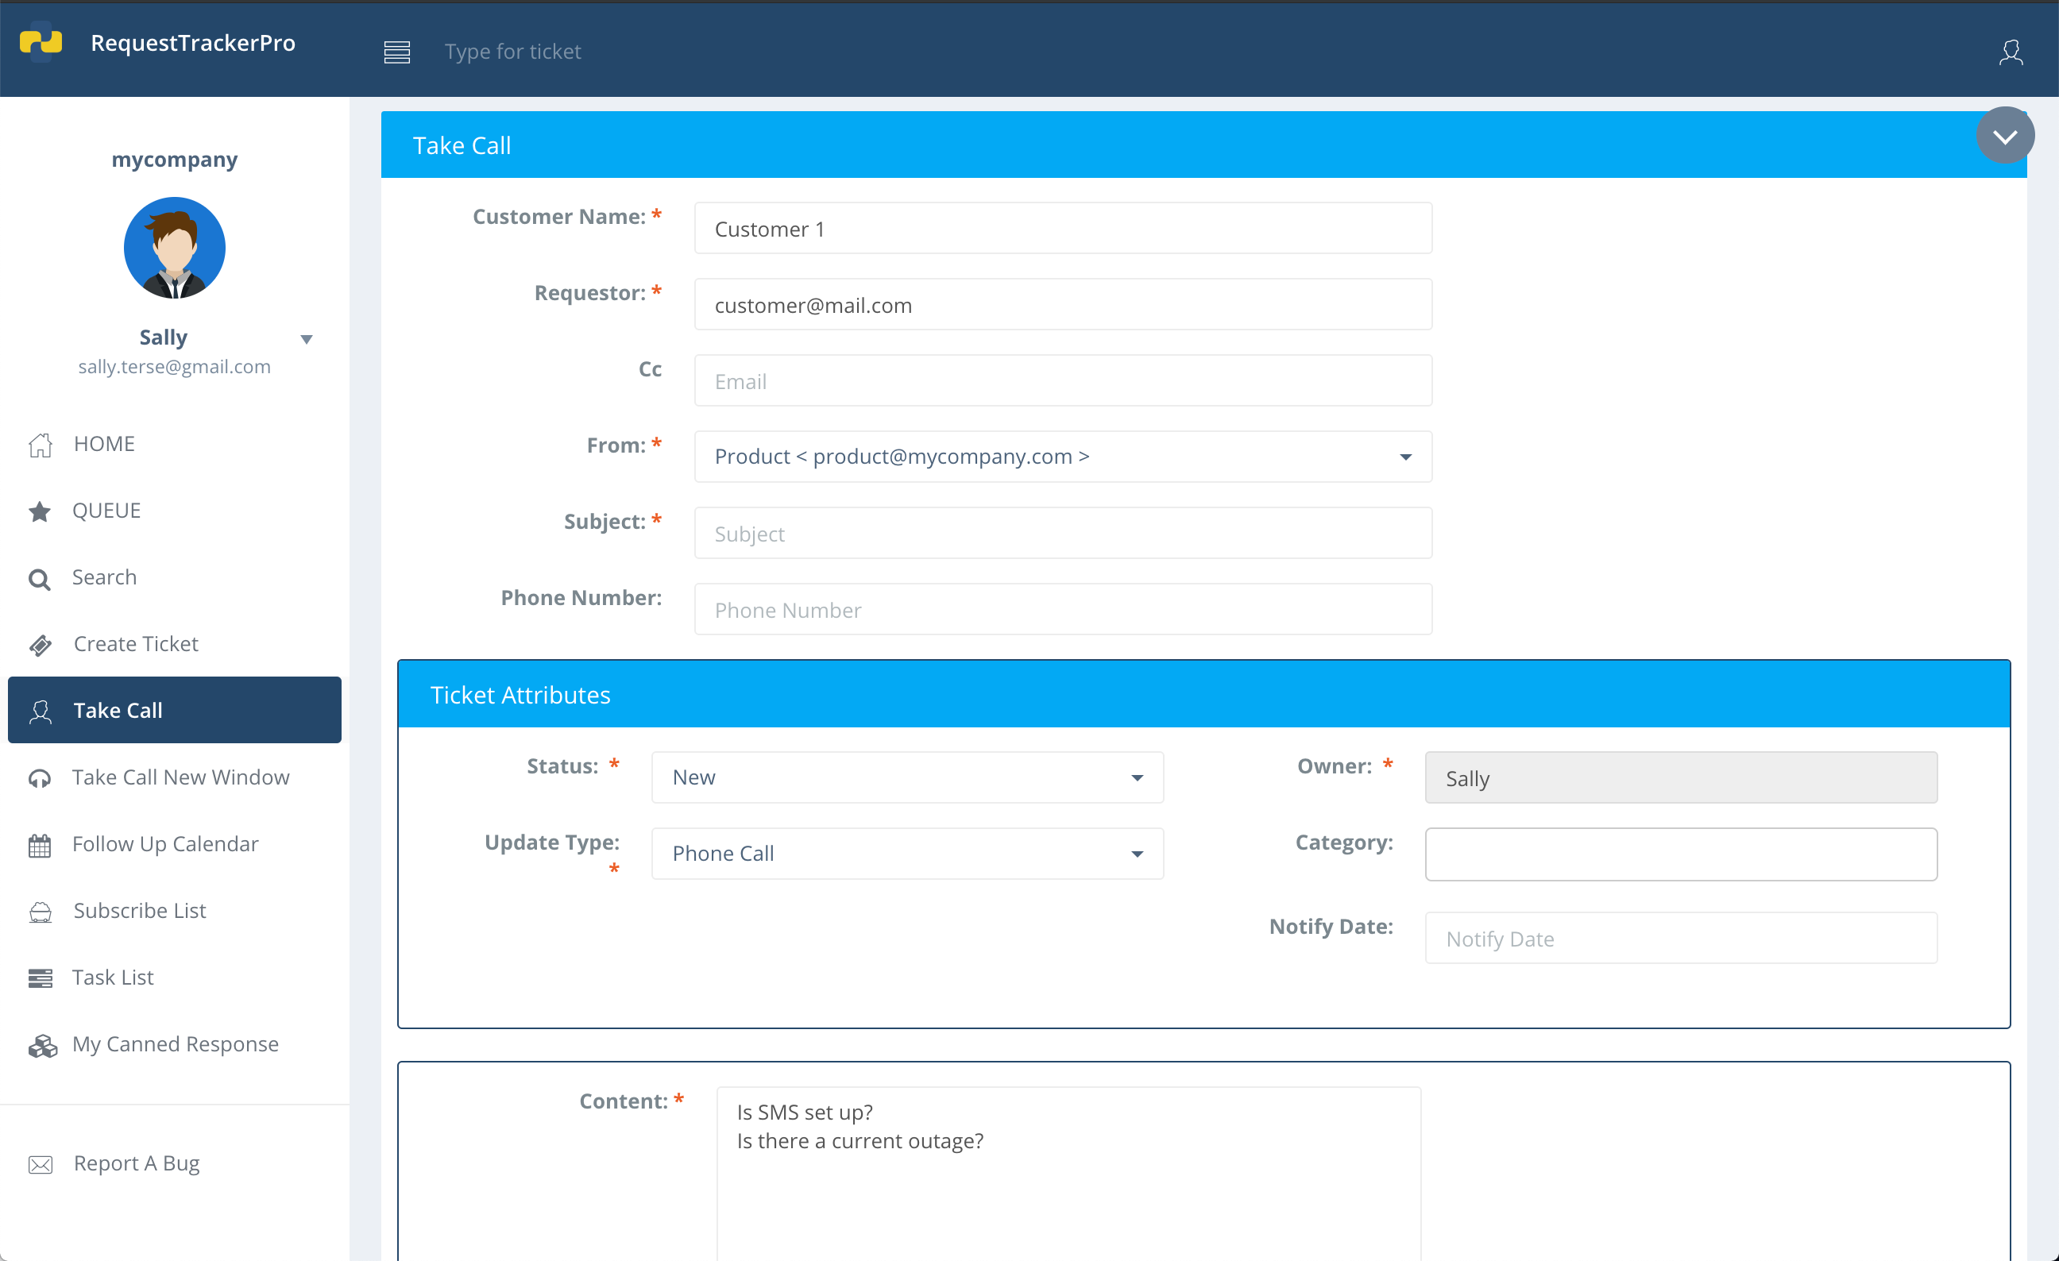2059x1261 pixels.
Task: Click Sally's avatar picture
Action: click(x=175, y=247)
